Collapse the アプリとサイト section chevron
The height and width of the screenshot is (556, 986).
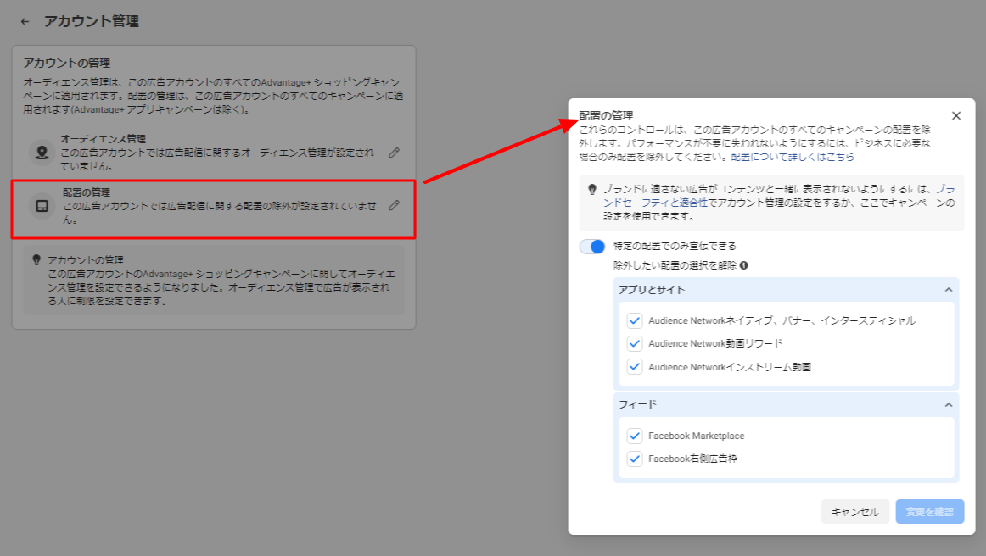pos(949,290)
